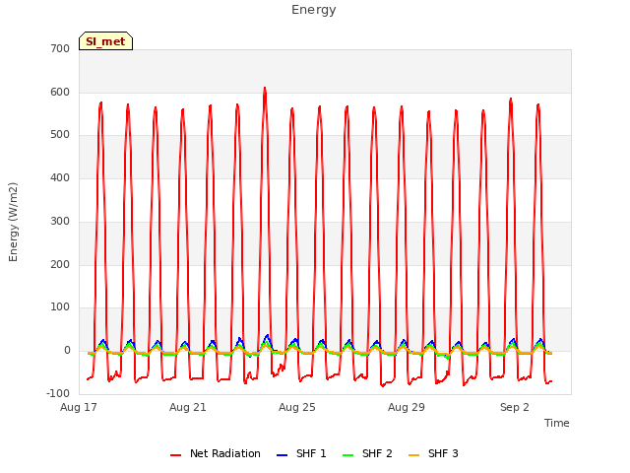Toggle the SHF 1 legend entry
630x473 pixels.
[302, 453]
